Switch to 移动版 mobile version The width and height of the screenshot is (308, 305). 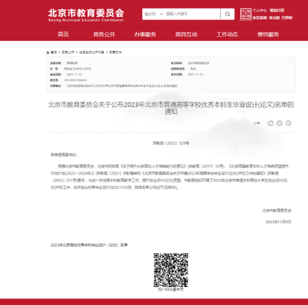click(x=274, y=17)
